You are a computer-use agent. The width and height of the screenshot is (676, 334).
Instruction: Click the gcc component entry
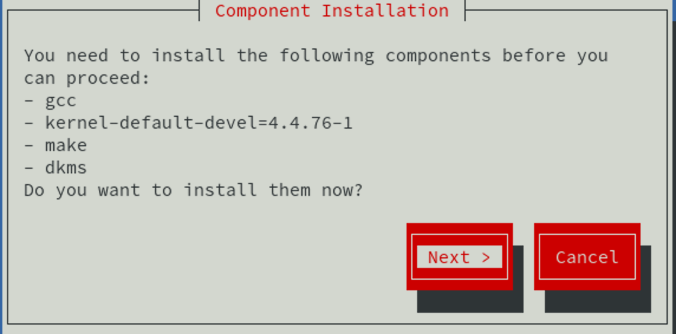pos(61,101)
